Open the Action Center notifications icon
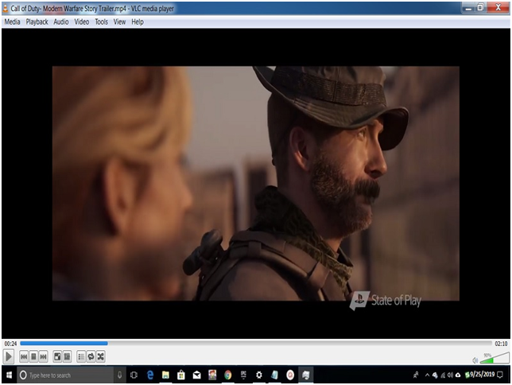Viewport: 512px width, 385px height. pyautogui.click(x=500, y=375)
